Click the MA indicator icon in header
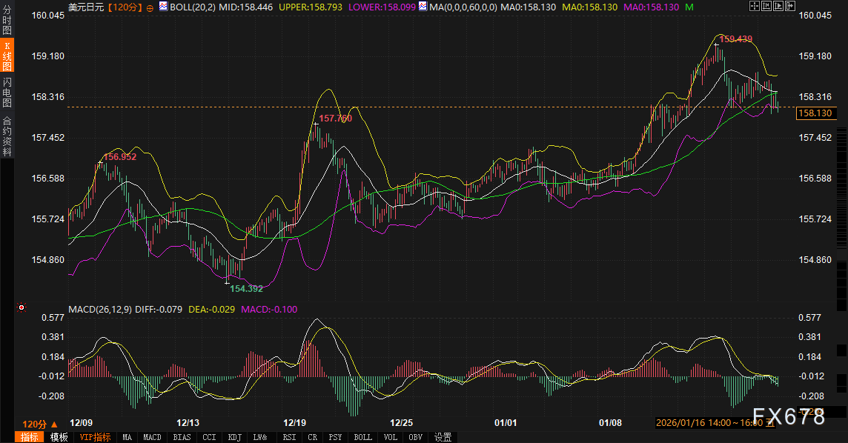 pyautogui.click(x=423, y=7)
